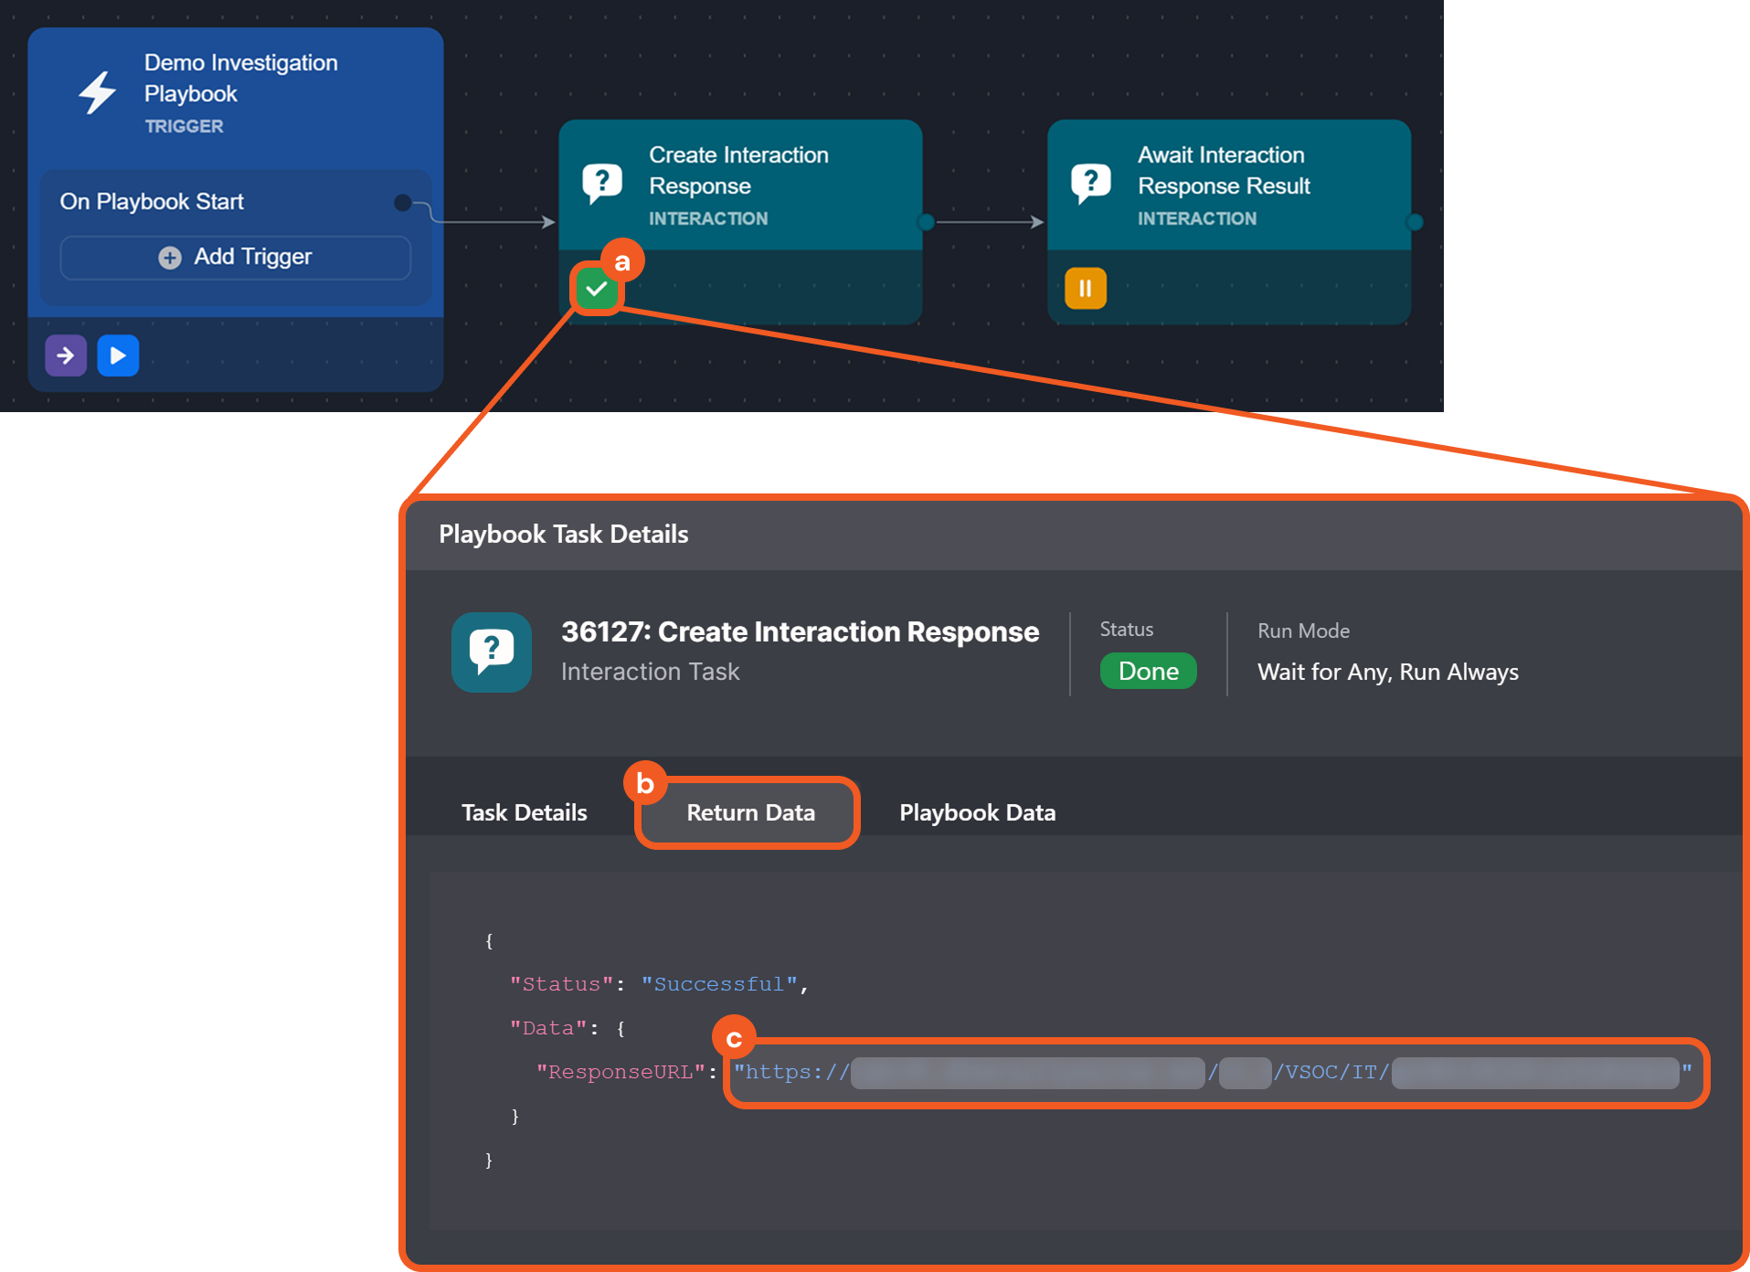The image size is (1750, 1272).
Task: Click the lightning bolt trigger icon
Action: click(x=97, y=93)
